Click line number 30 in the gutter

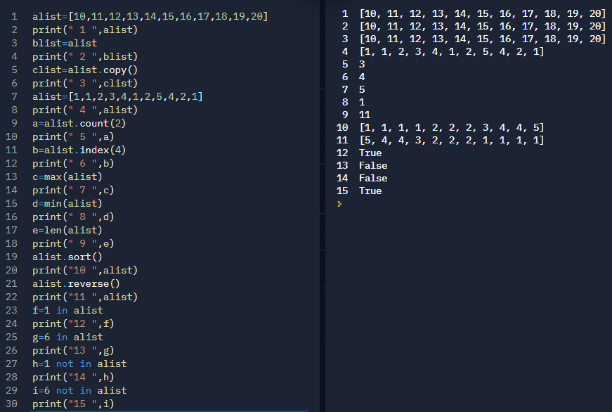(11, 404)
